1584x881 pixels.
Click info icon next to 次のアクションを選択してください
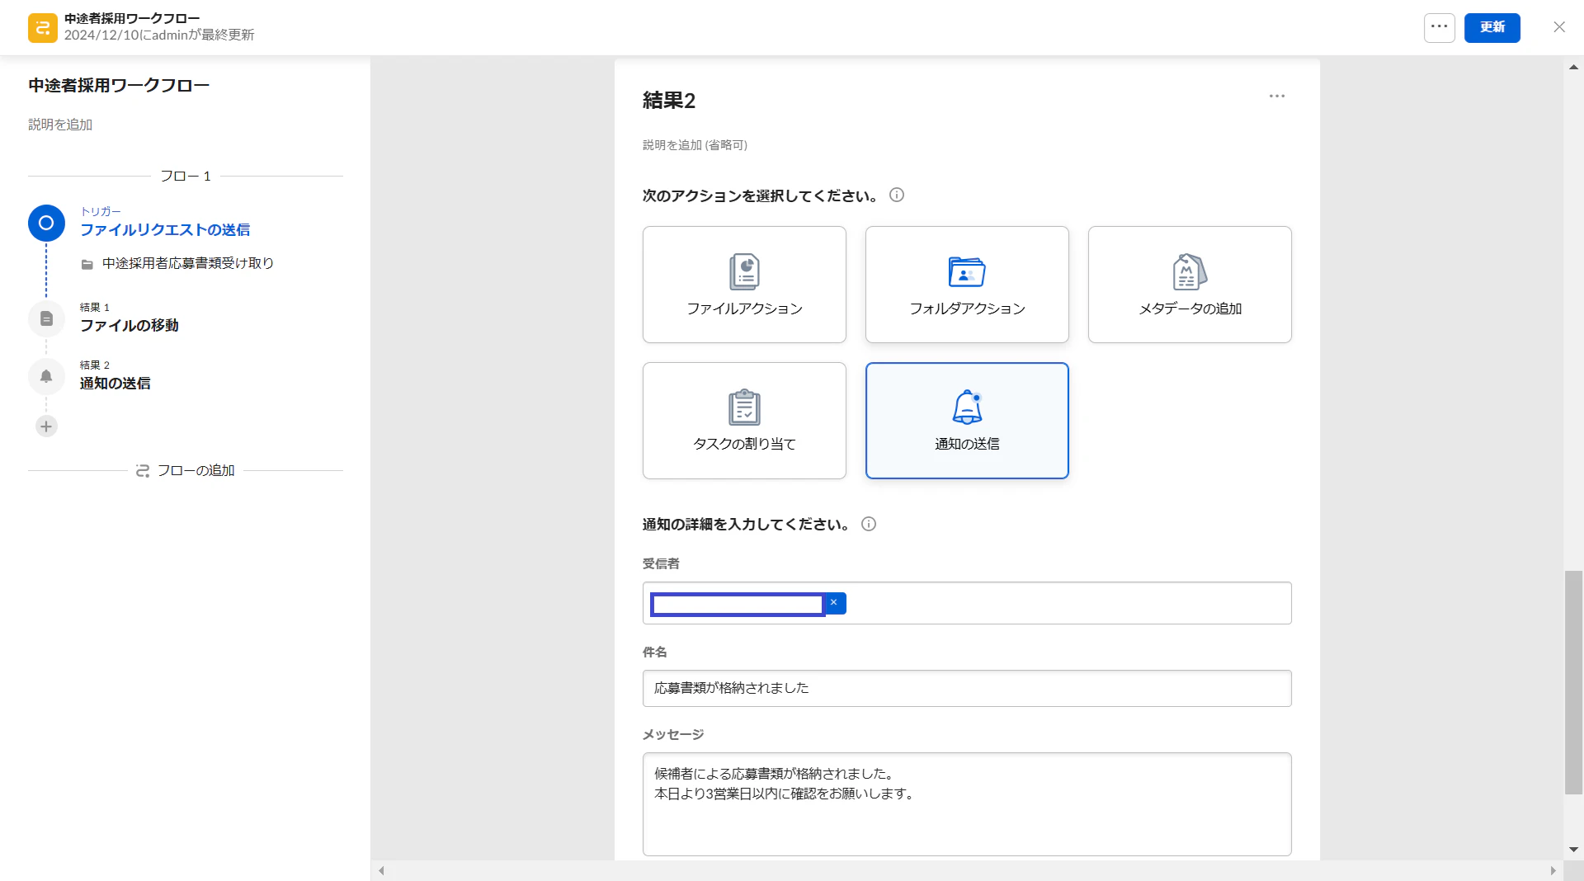(897, 196)
